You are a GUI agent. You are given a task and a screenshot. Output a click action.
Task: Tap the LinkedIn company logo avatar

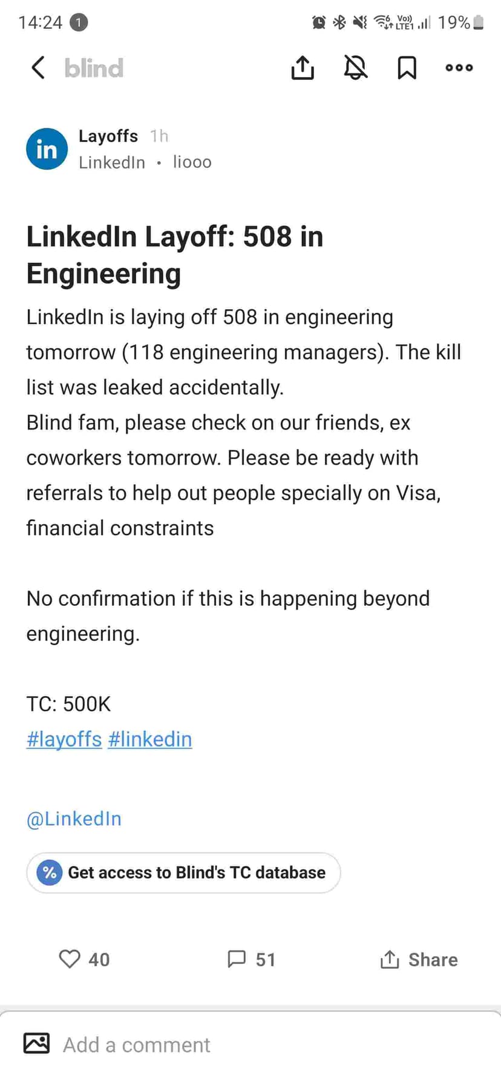click(47, 149)
